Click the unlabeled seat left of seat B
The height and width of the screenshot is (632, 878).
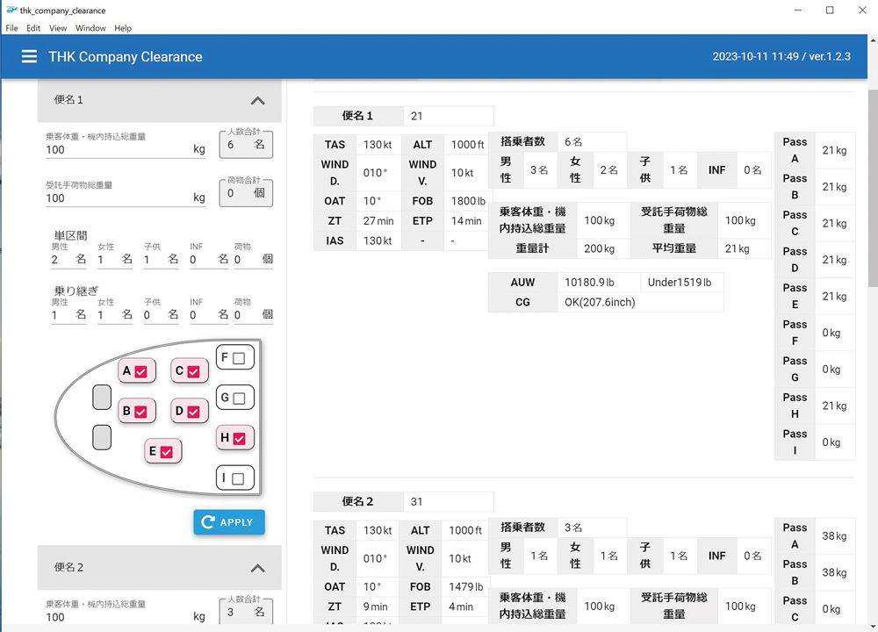pyautogui.click(x=102, y=398)
